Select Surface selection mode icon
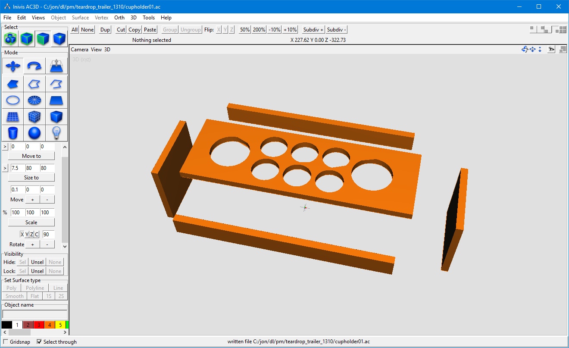 click(x=43, y=39)
